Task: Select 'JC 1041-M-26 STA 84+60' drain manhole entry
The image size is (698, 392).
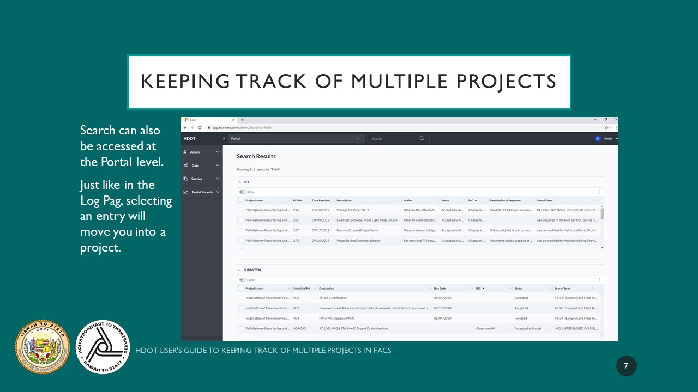Action: click(353, 328)
